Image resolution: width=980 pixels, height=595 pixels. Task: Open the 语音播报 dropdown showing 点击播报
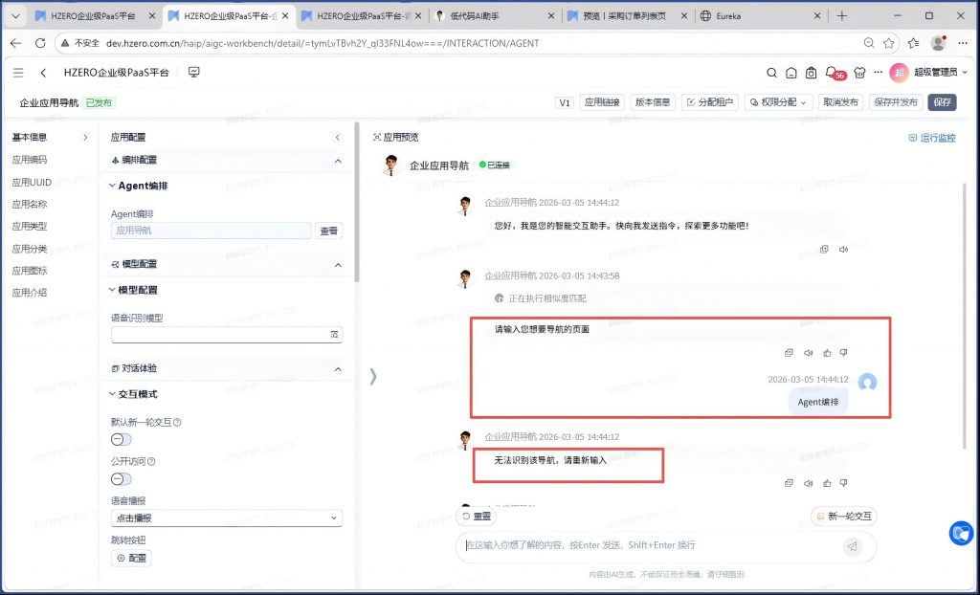pyautogui.click(x=226, y=518)
